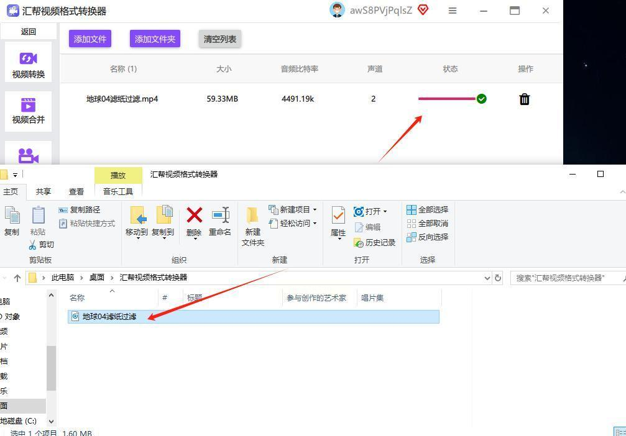Click 反向选择 in the select group
This screenshot has height=436, width=626.
[427, 237]
